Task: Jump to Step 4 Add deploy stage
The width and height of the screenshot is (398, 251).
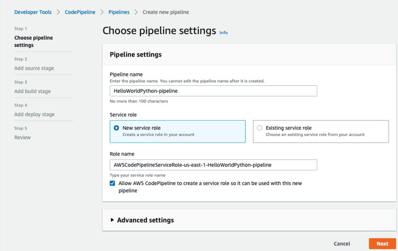Action: (35, 114)
